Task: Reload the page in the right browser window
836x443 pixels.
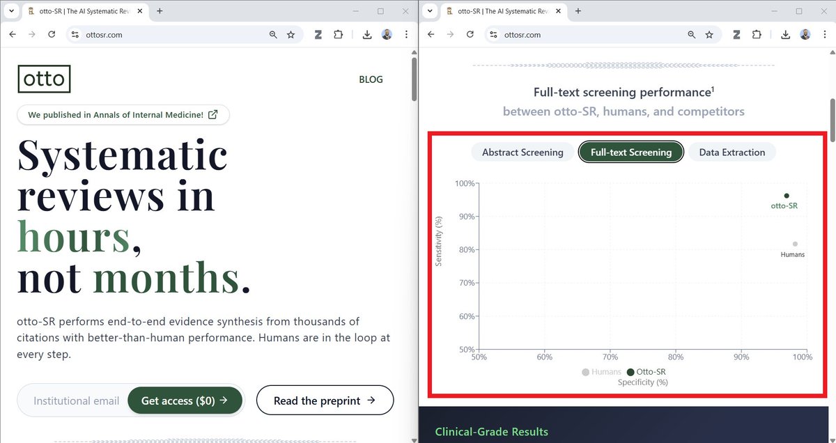Action: (x=470, y=35)
